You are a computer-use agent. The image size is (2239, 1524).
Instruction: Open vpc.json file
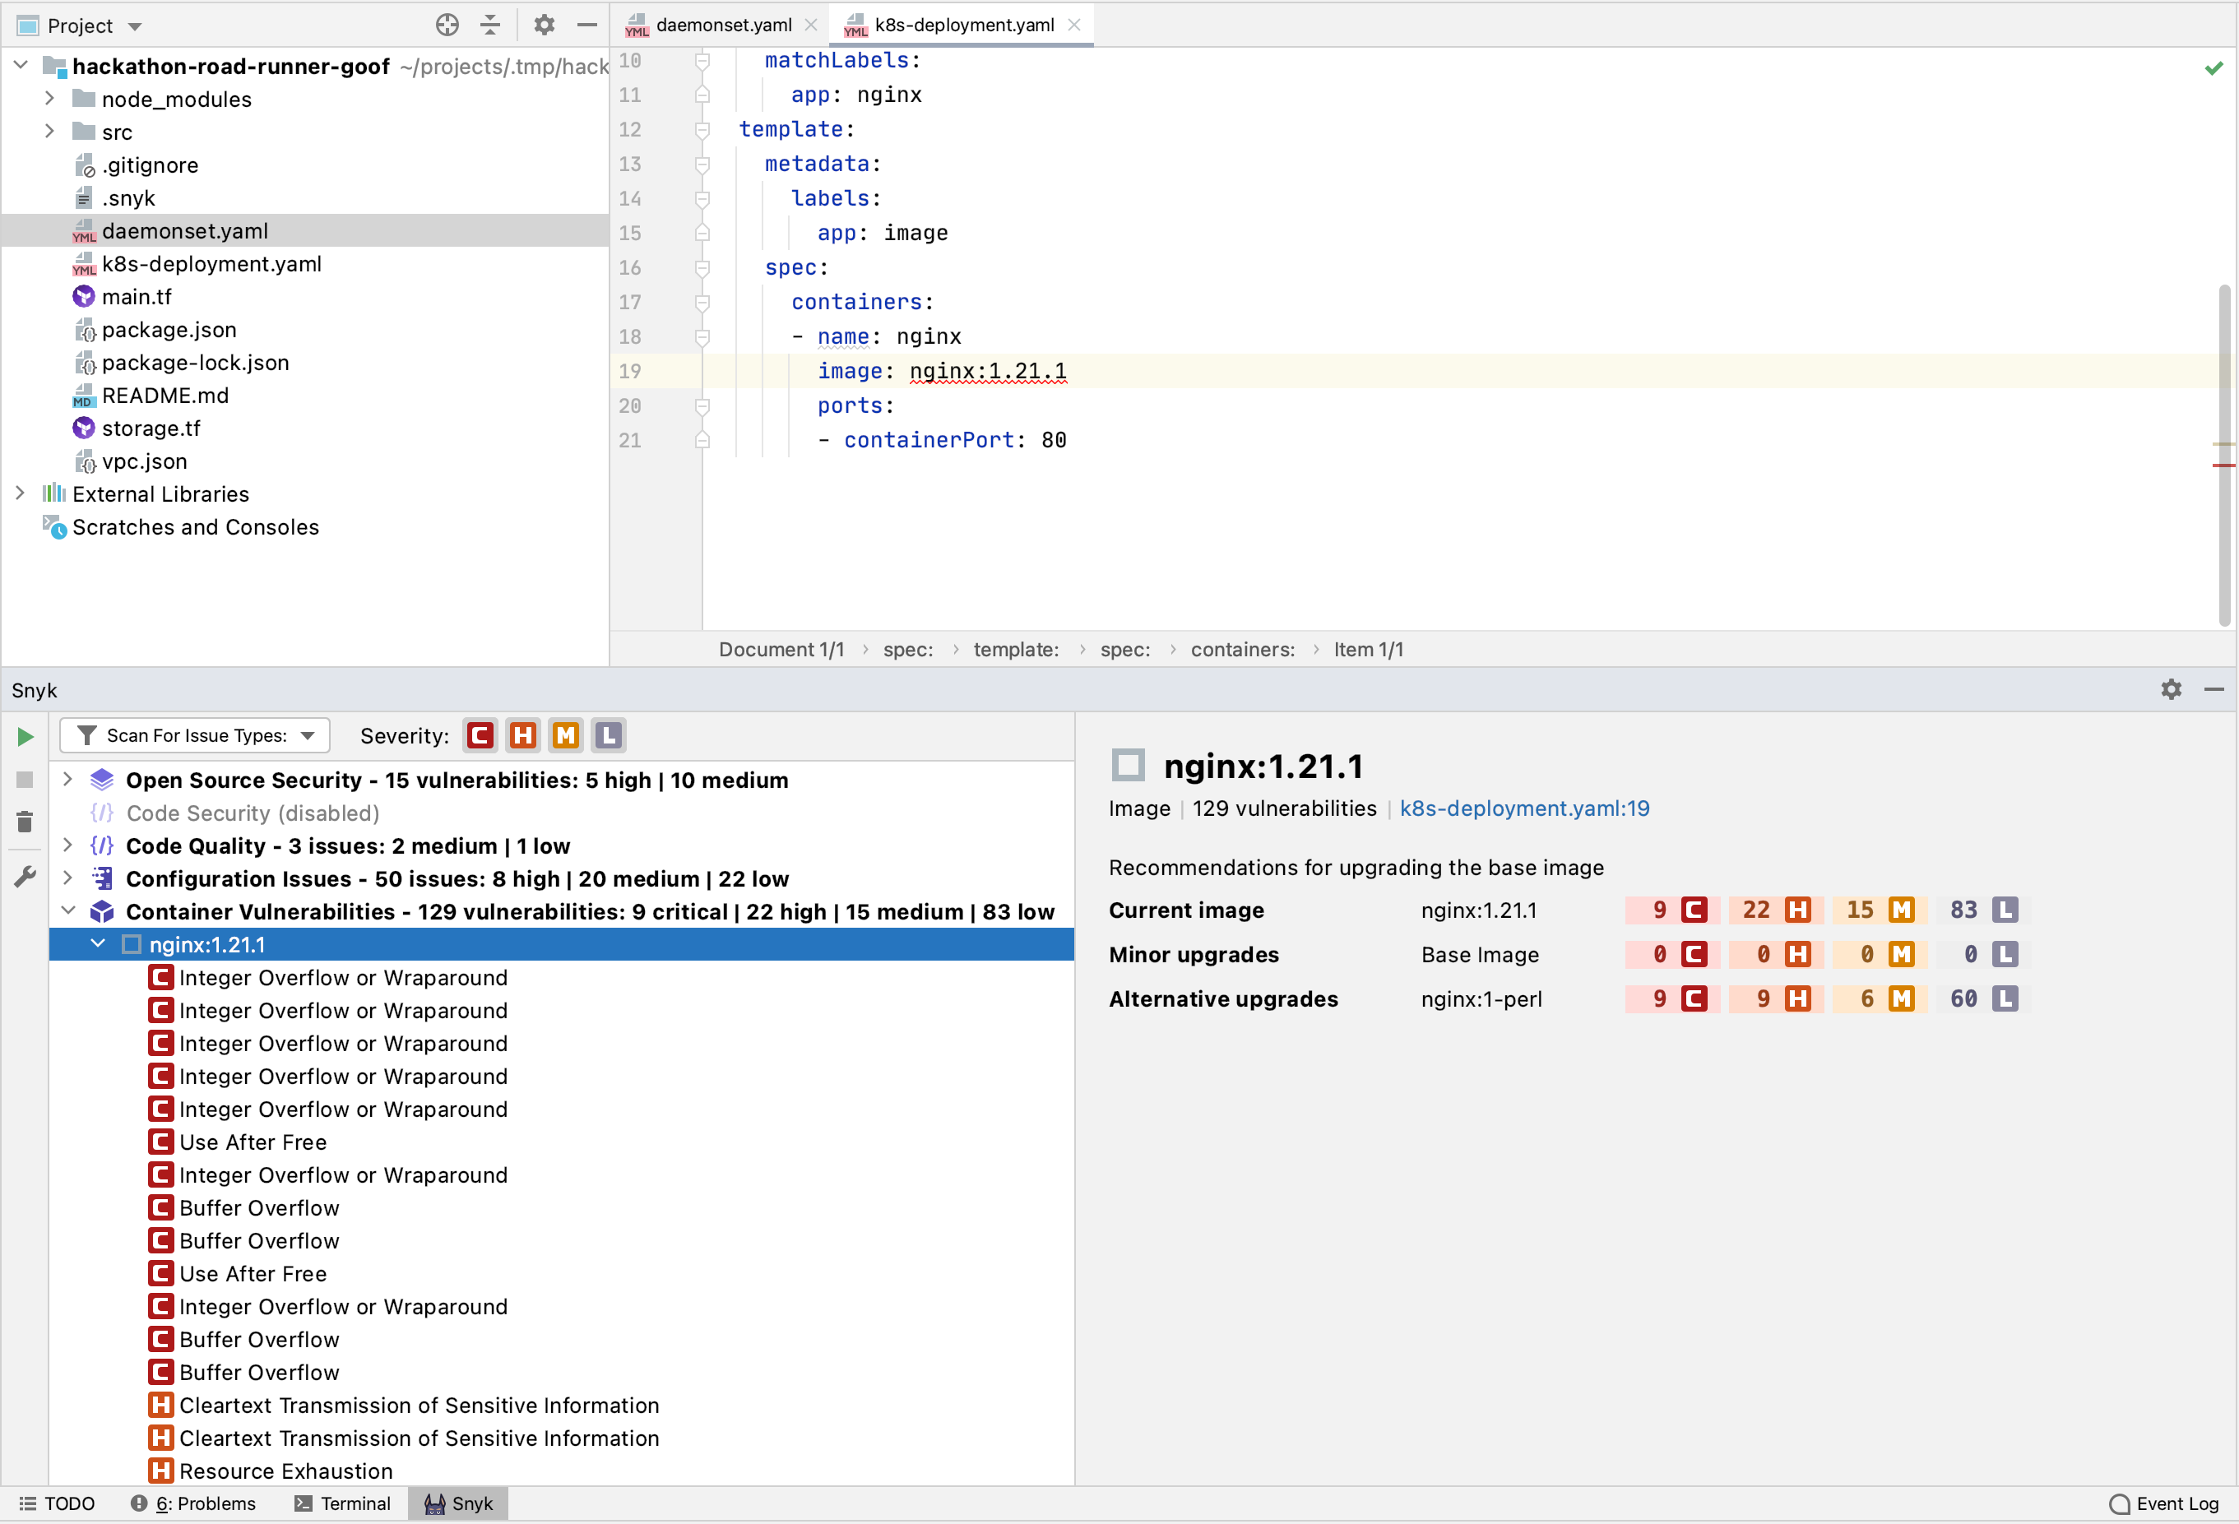145,461
